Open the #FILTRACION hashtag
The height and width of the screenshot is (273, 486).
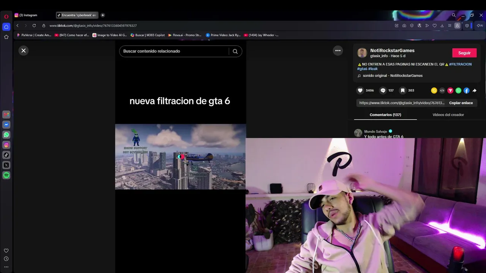click(x=460, y=64)
